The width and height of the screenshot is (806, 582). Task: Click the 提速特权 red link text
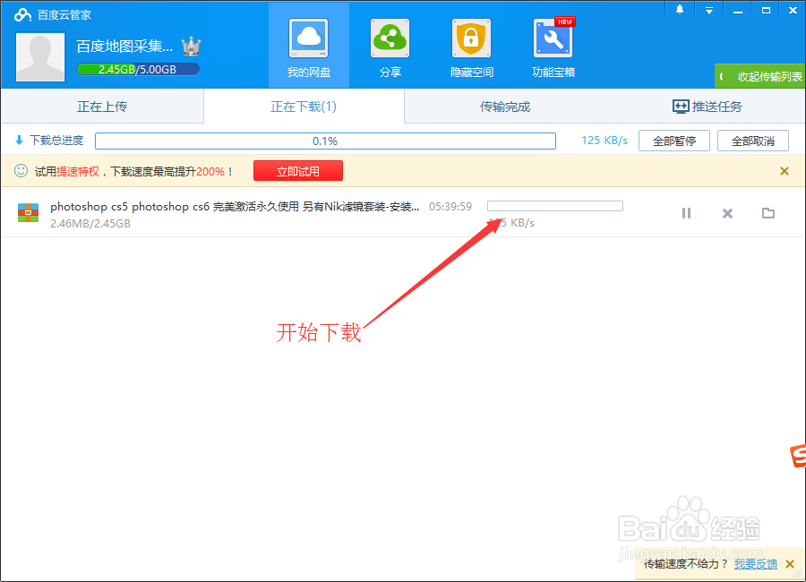(78, 172)
